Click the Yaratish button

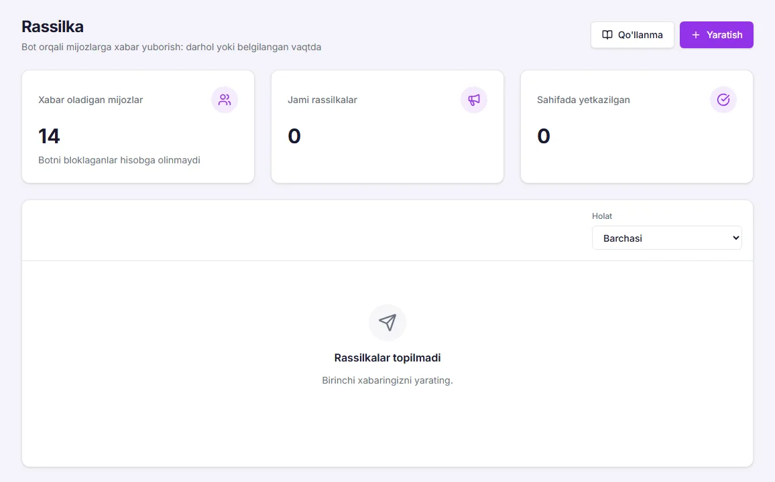tap(716, 35)
